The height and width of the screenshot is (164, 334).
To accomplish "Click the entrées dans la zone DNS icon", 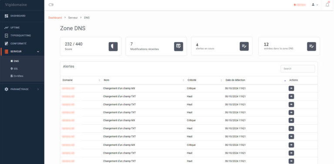I will point(311,46).
